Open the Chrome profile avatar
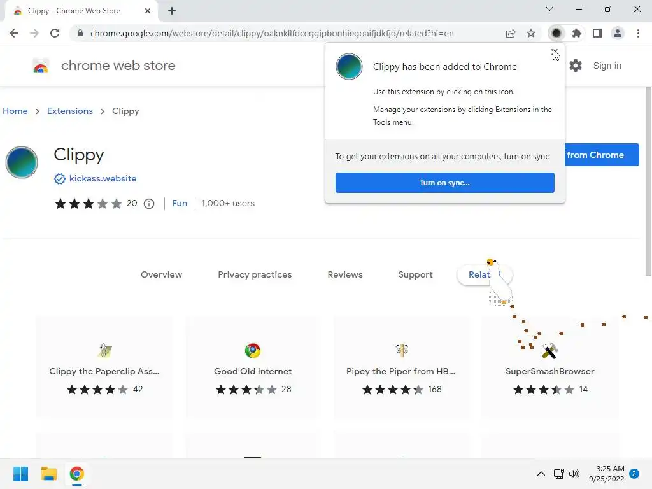 tap(618, 33)
